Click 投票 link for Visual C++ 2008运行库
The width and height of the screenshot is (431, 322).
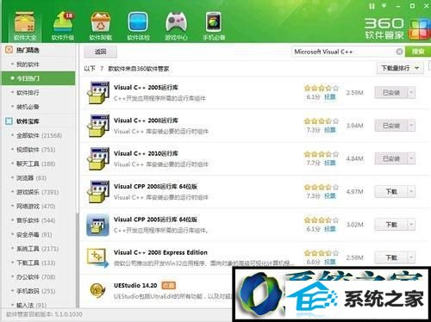click(x=330, y=130)
